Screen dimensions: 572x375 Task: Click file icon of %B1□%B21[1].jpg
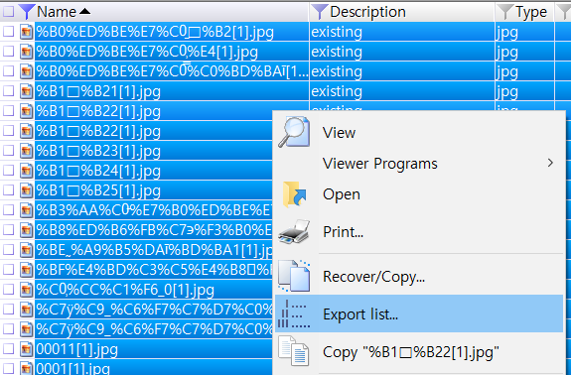pyautogui.click(x=26, y=91)
